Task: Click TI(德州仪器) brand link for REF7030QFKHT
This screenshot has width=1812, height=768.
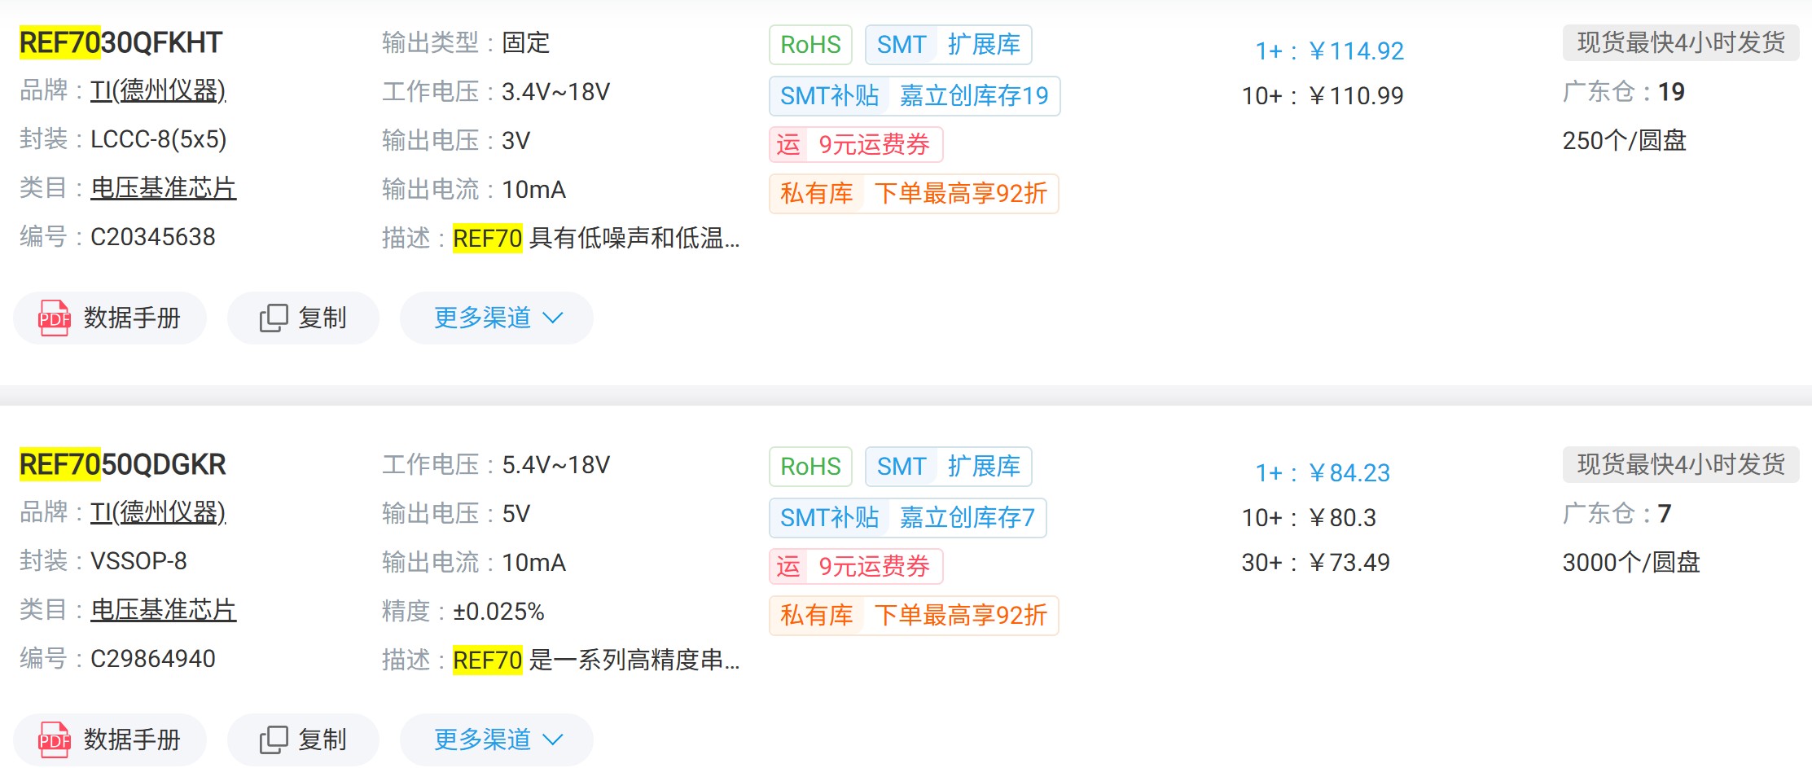Action: 158,90
